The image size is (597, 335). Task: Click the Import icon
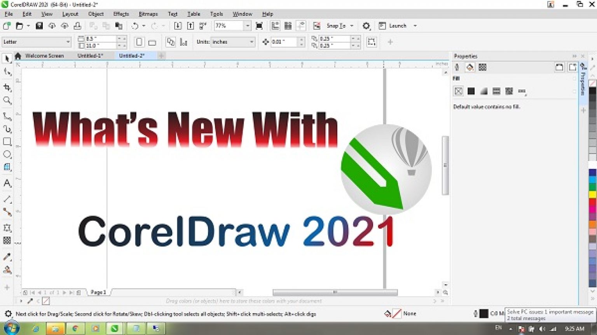pyautogui.click(x=178, y=26)
